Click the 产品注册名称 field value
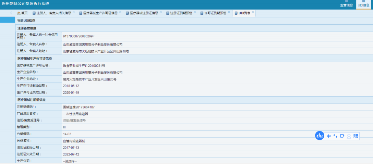This screenshot has width=373, height=164. tap(75, 114)
